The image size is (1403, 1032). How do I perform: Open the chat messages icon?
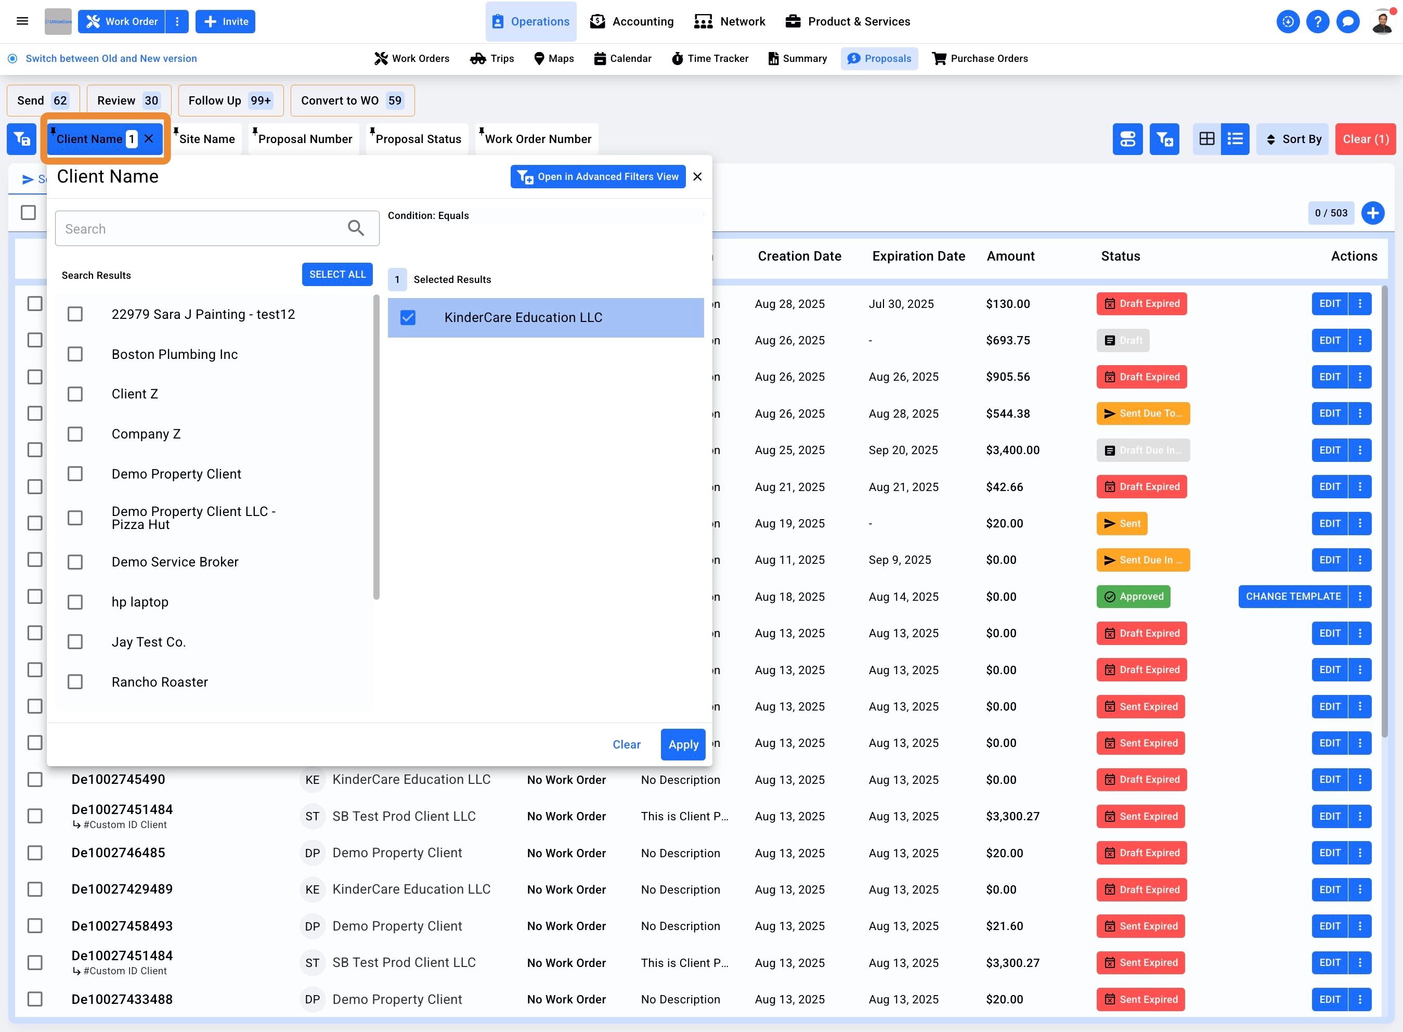(x=1348, y=21)
